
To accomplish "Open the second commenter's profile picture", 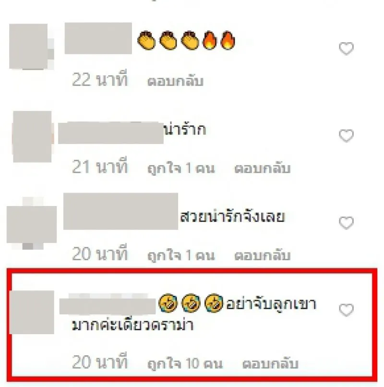I will click(32, 136).
